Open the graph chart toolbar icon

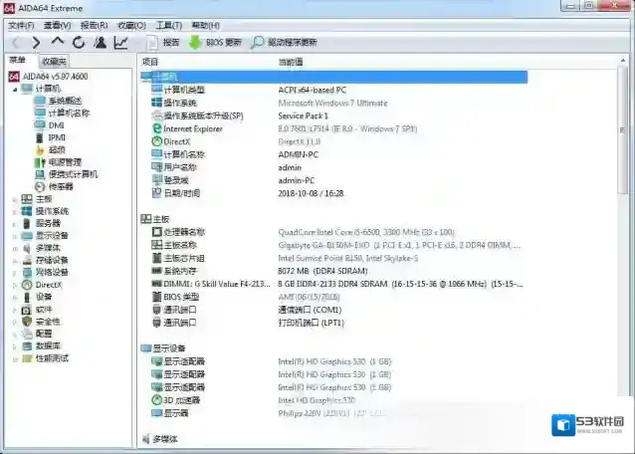120,43
